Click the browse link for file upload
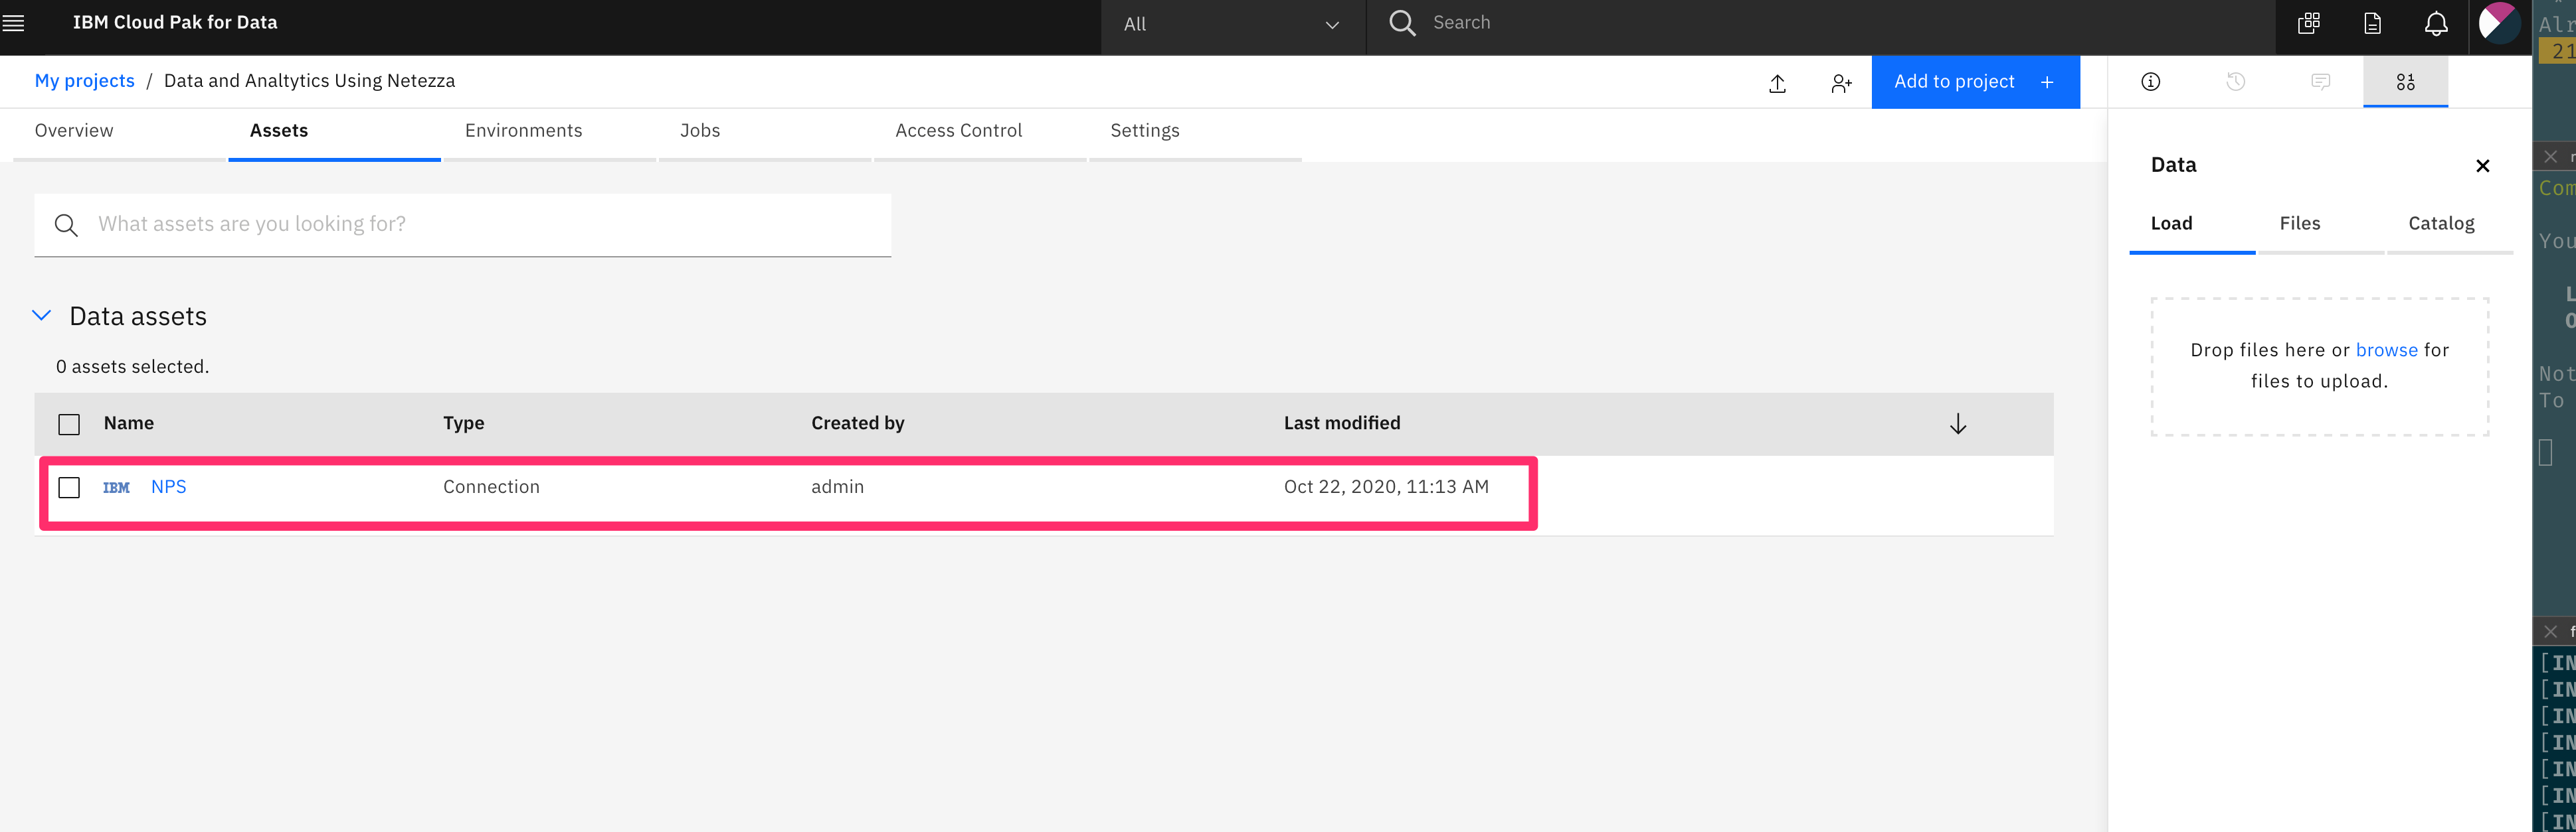 coord(2386,350)
